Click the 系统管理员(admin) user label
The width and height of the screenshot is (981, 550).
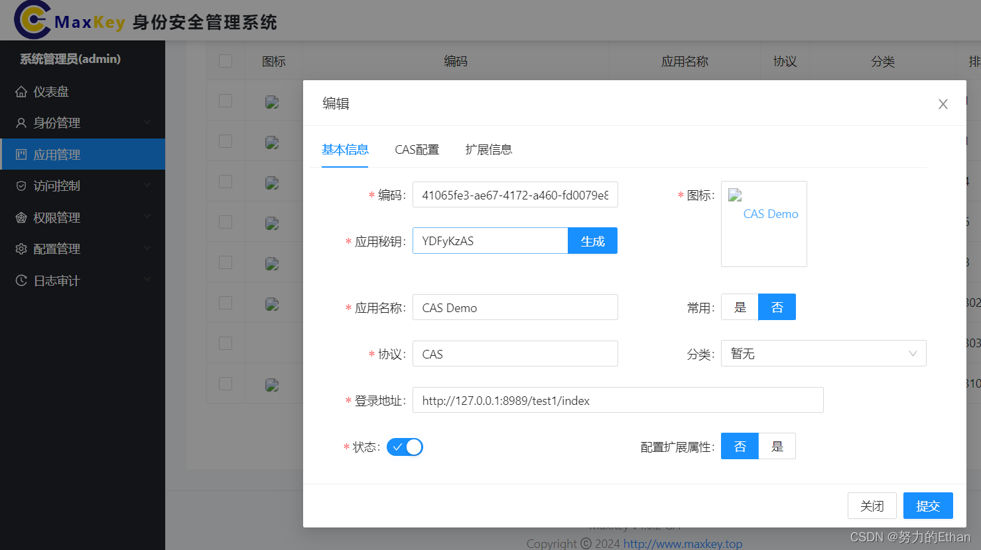click(x=70, y=59)
